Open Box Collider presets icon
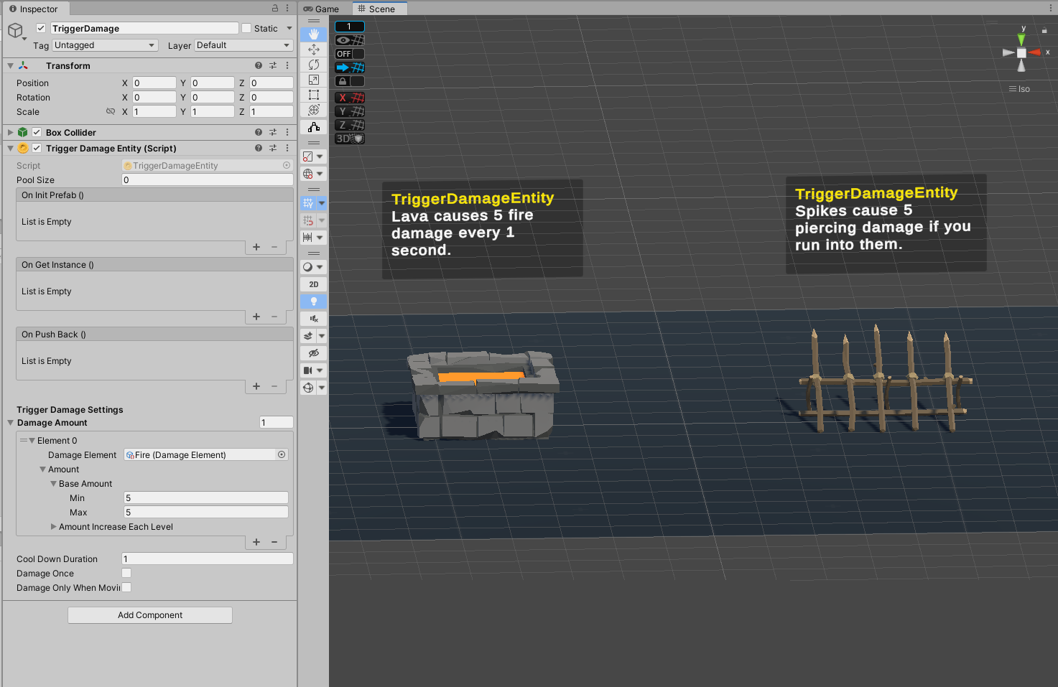This screenshot has width=1058, height=687. click(x=273, y=132)
